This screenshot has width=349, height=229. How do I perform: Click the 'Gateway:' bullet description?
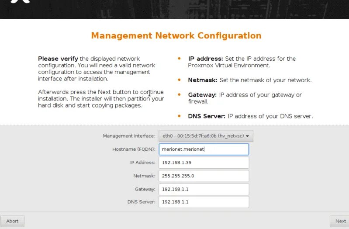[245, 98]
